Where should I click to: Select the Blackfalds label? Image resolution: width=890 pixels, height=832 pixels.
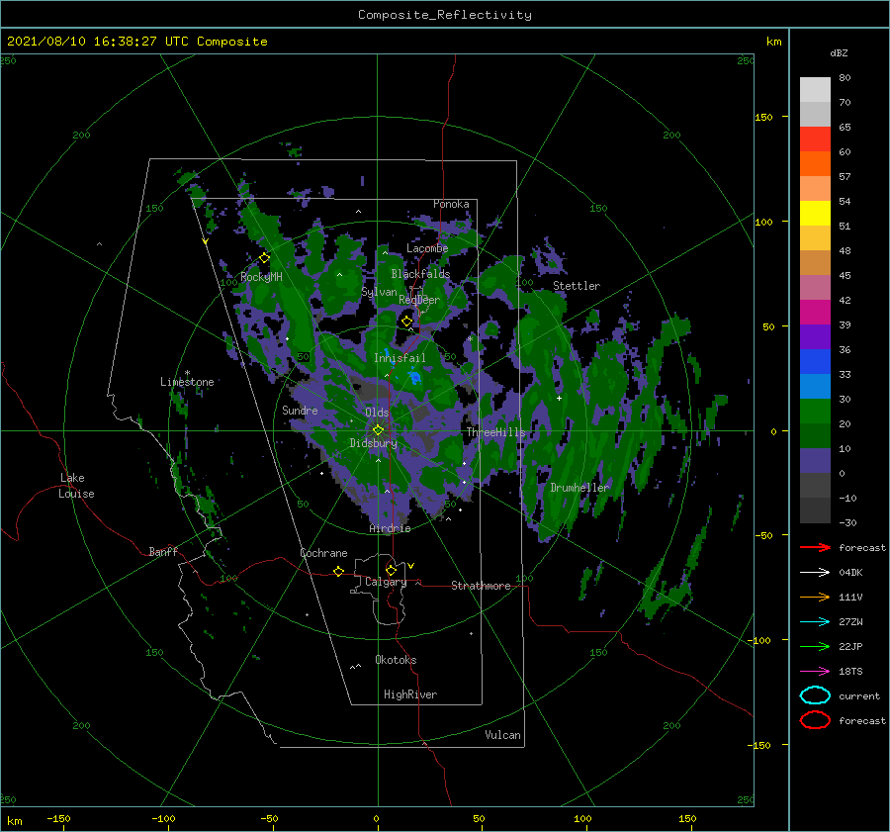tap(420, 274)
